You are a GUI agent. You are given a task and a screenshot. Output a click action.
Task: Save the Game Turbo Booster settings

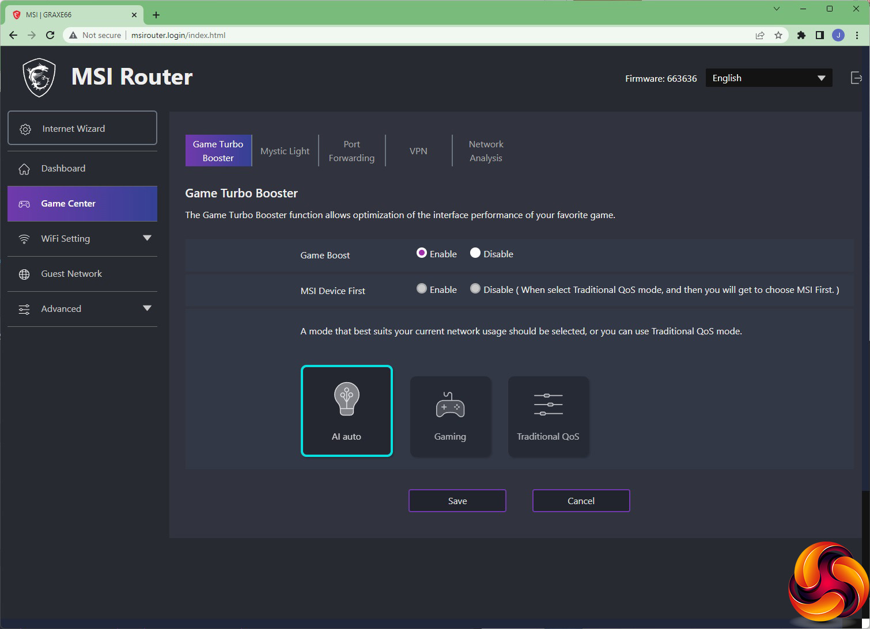coord(457,501)
